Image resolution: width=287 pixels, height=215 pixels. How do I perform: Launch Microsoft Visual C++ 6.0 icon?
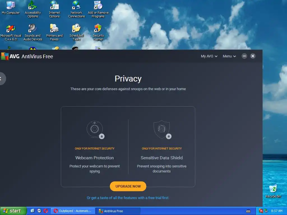tap(11, 32)
